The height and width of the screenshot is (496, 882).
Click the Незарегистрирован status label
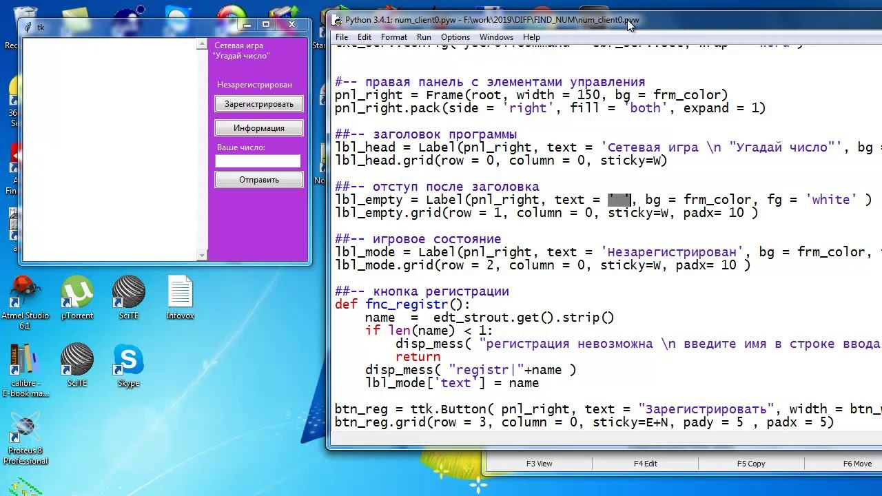(x=254, y=85)
